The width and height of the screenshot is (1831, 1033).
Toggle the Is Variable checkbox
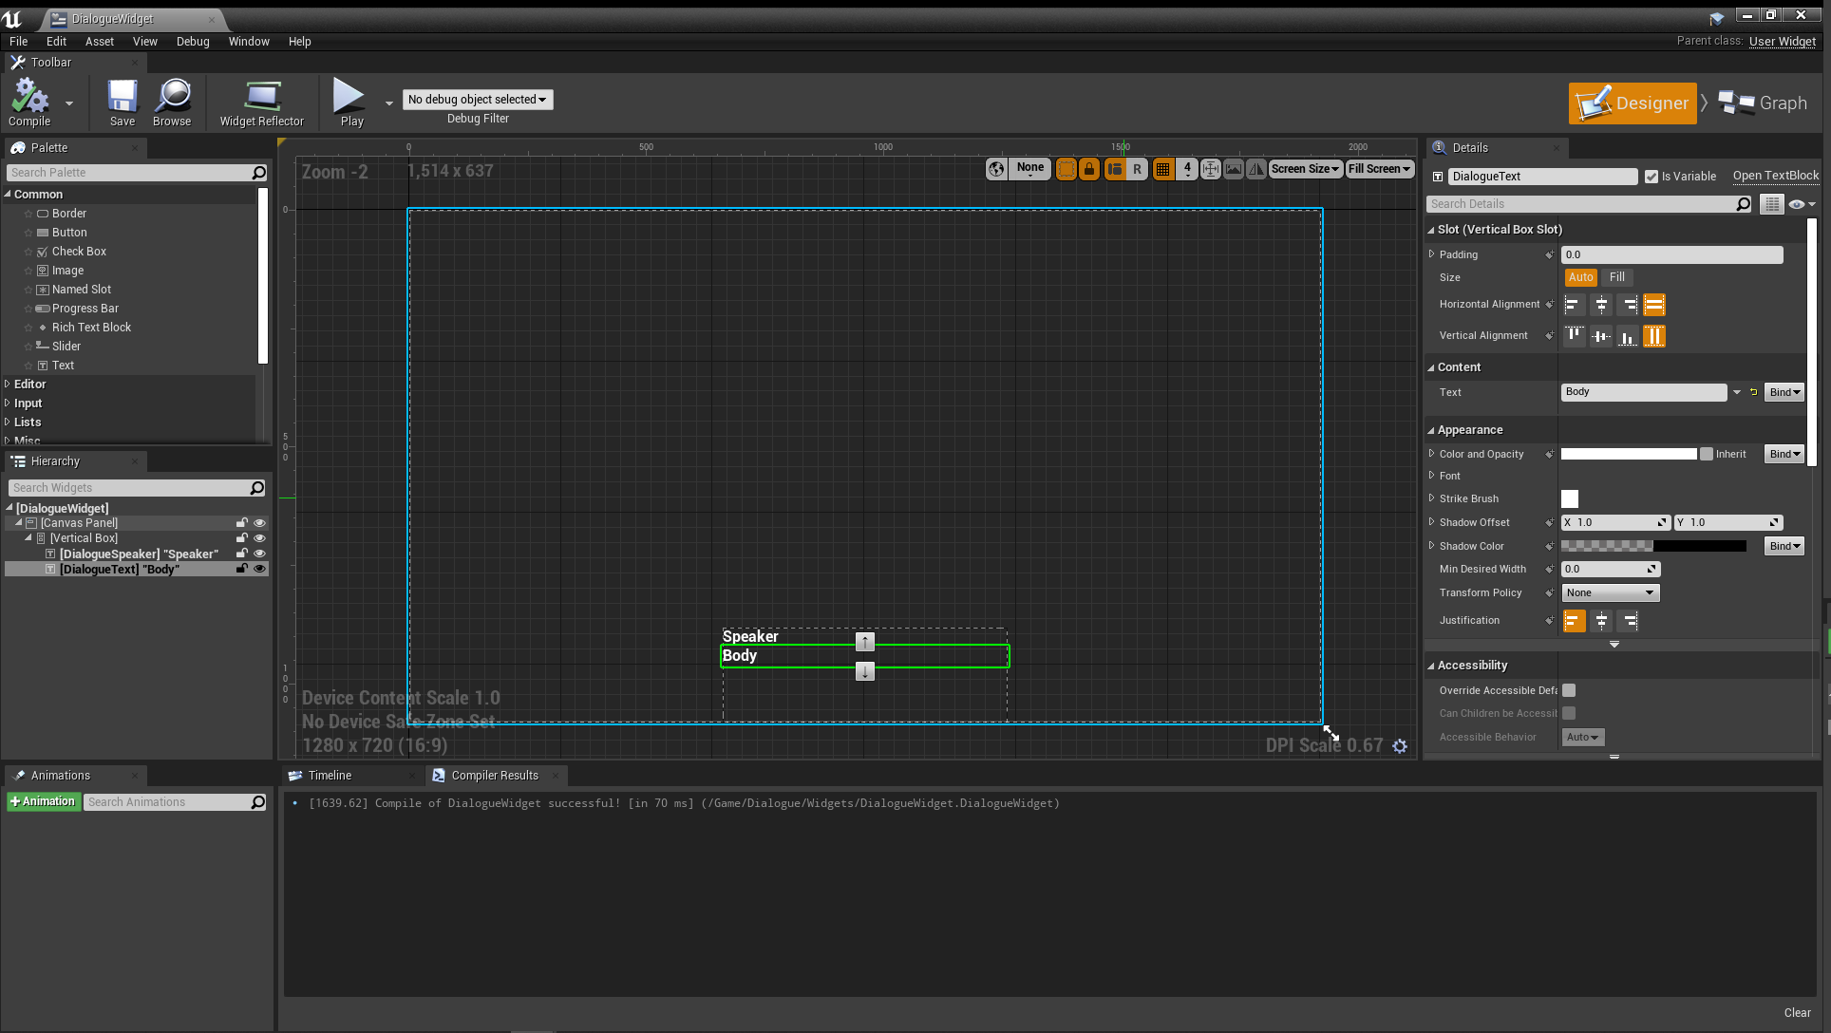(1652, 177)
